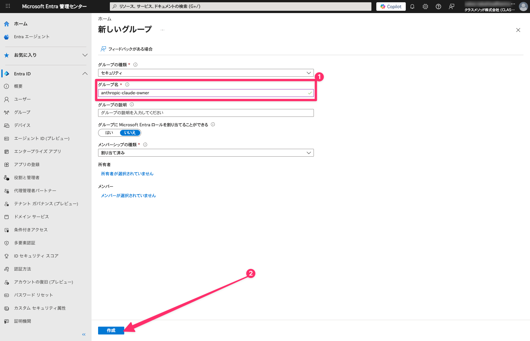Click the help question mark icon

(x=438, y=7)
